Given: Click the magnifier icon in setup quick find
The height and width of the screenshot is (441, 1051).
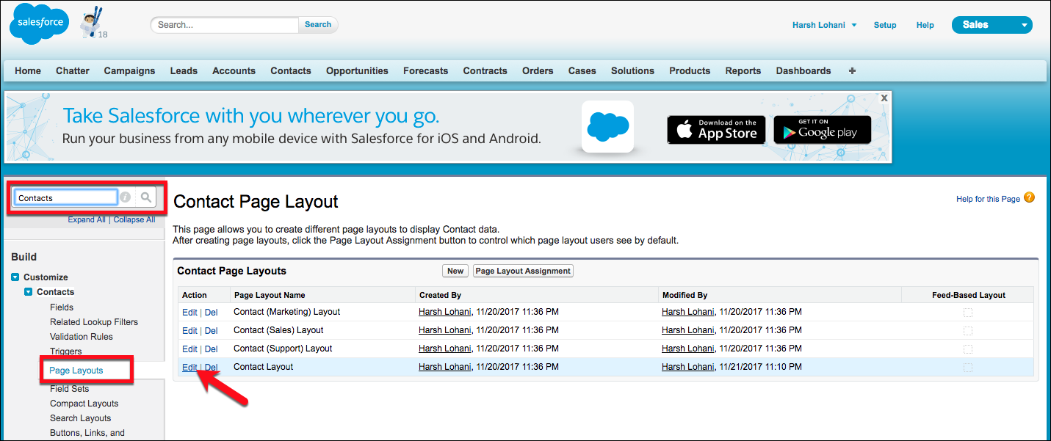Looking at the screenshot, I should 146,197.
